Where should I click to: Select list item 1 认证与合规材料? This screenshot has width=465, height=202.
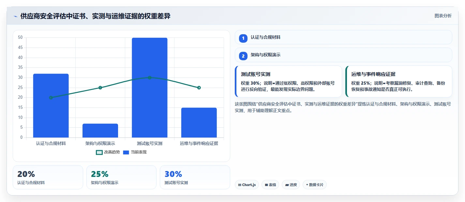[x=343, y=37]
